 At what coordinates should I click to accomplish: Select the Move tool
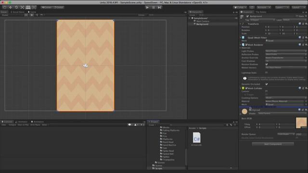pos(11,7)
